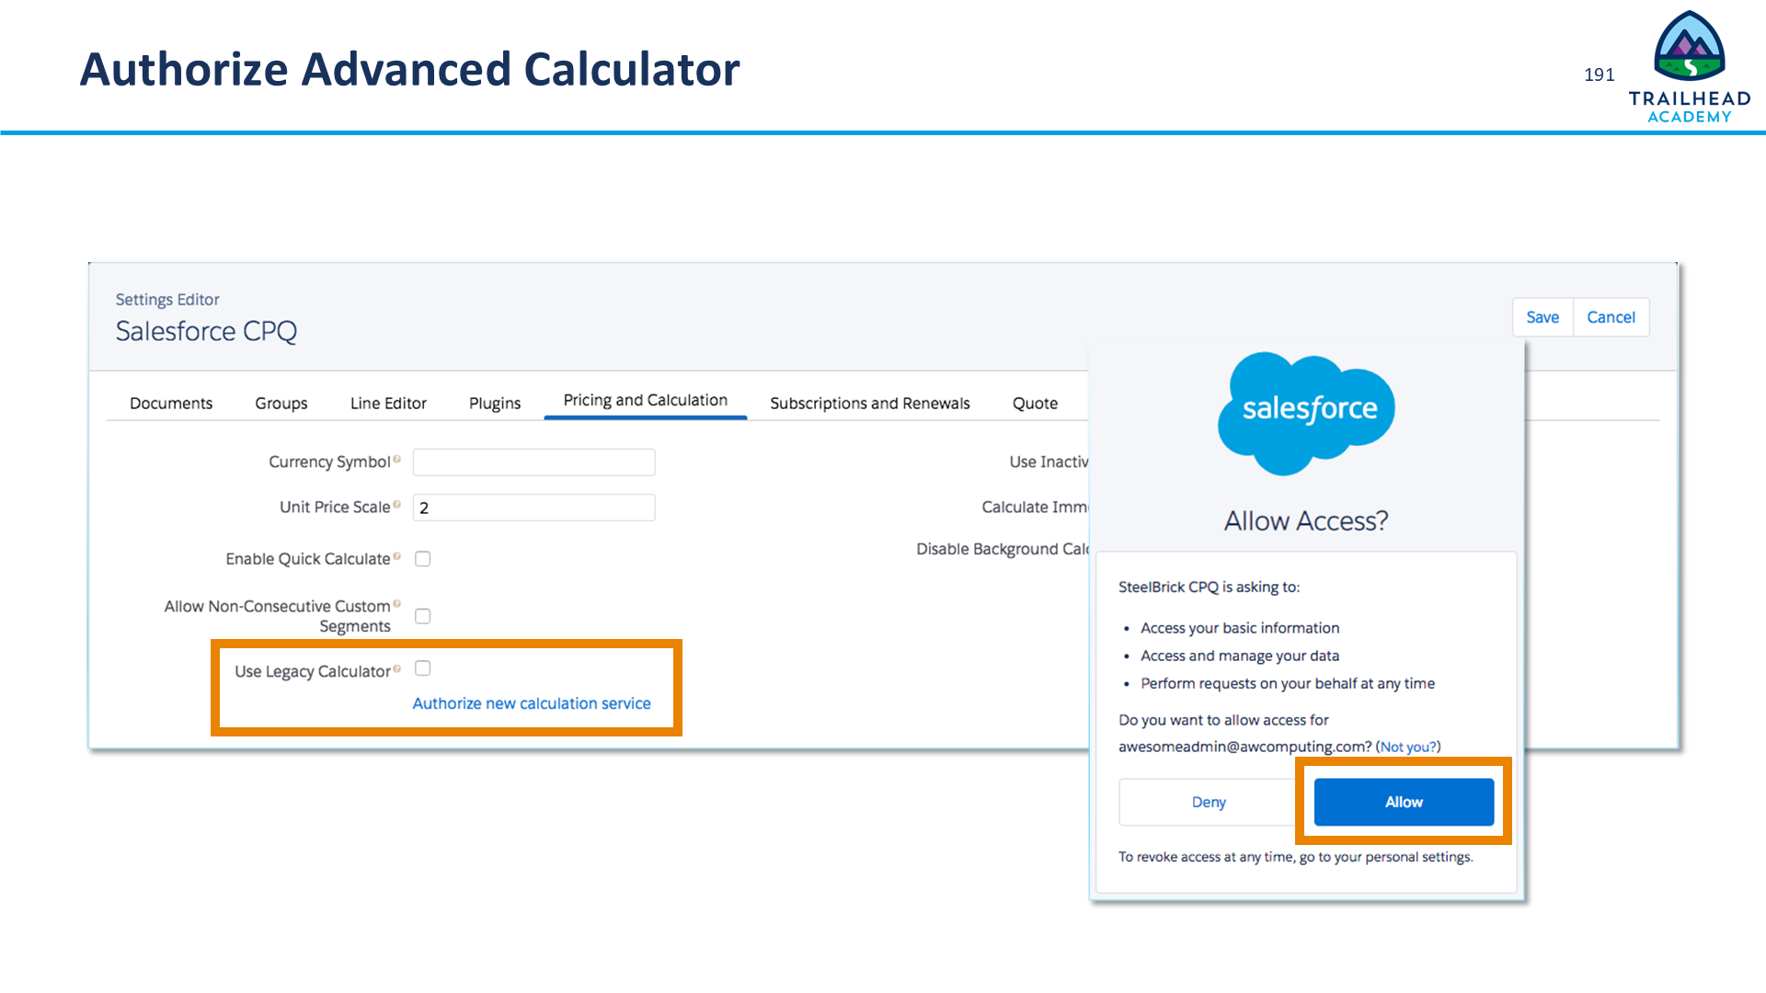This screenshot has height=993, width=1766.
Task: Go to the Line Editor tab
Action: pos(388,404)
